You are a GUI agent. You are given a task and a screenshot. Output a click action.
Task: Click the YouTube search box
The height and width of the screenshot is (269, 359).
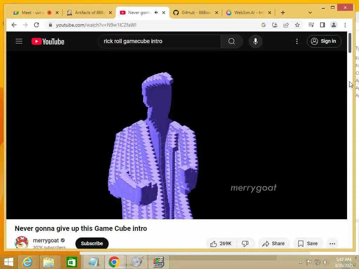tap(160, 41)
